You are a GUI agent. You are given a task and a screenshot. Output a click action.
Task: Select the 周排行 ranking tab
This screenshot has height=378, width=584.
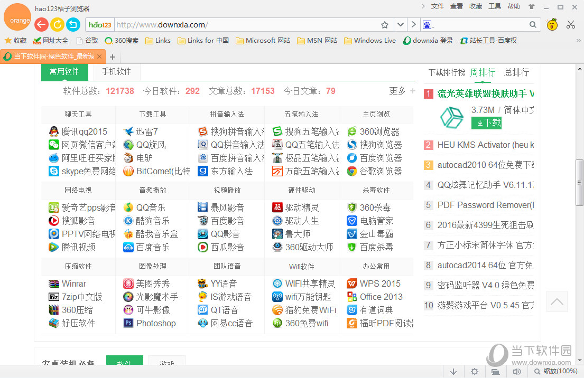tap(483, 72)
